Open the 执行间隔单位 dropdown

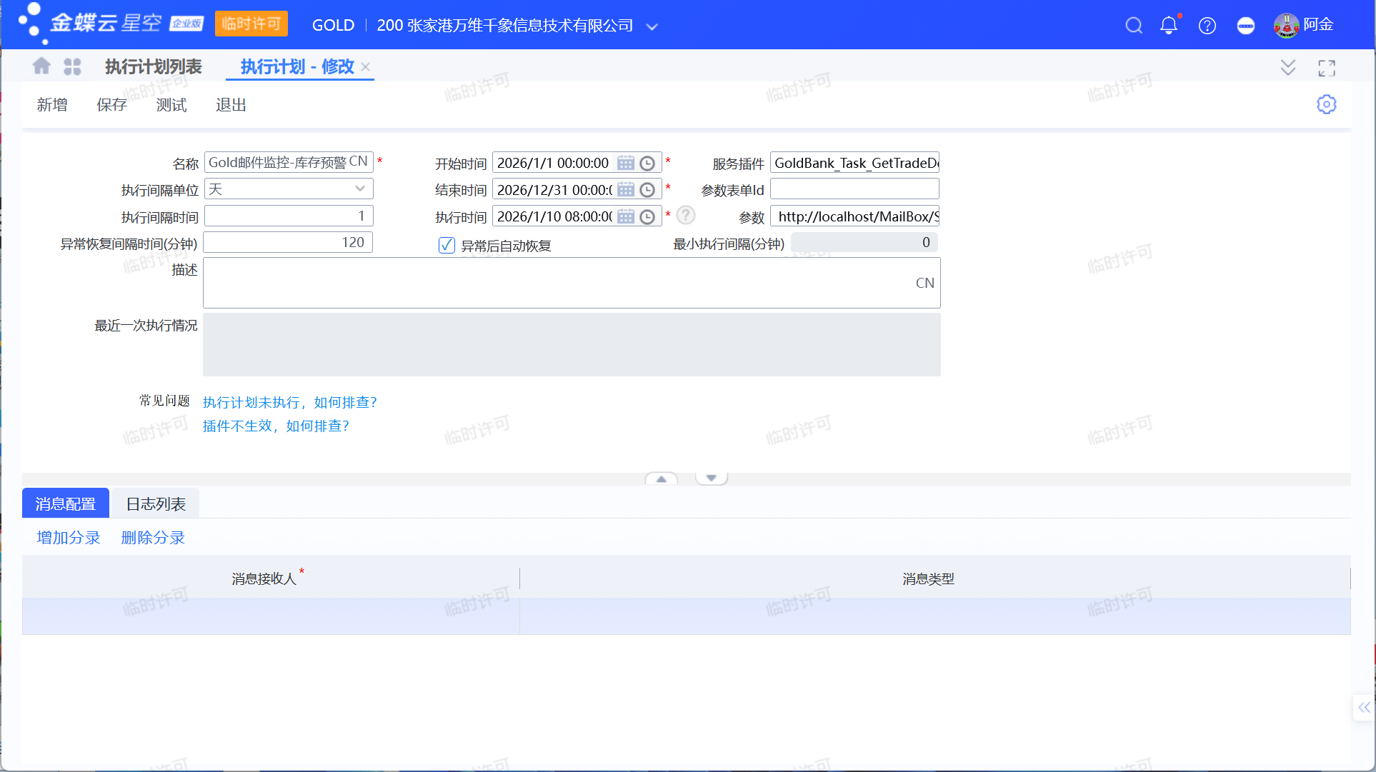(360, 189)
